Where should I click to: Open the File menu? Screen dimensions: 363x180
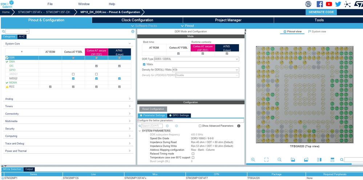(50, 4)
